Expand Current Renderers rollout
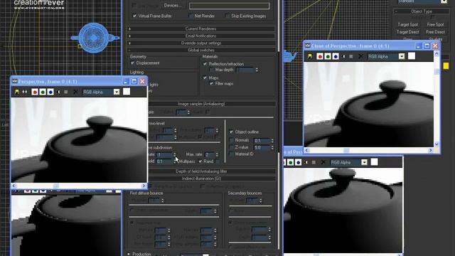This screenshot has width=455, height=256. click(201, 28)
